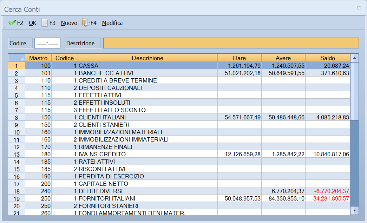
Task: Select the DEPOSITI CAUZIONALI account
Action: [179, 88]
